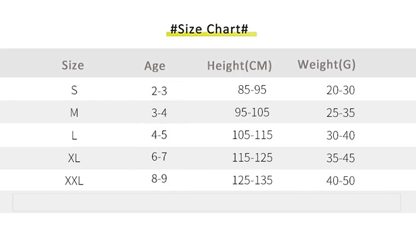
Task: Click the Height(CM) column header
Action: (240, 66)
